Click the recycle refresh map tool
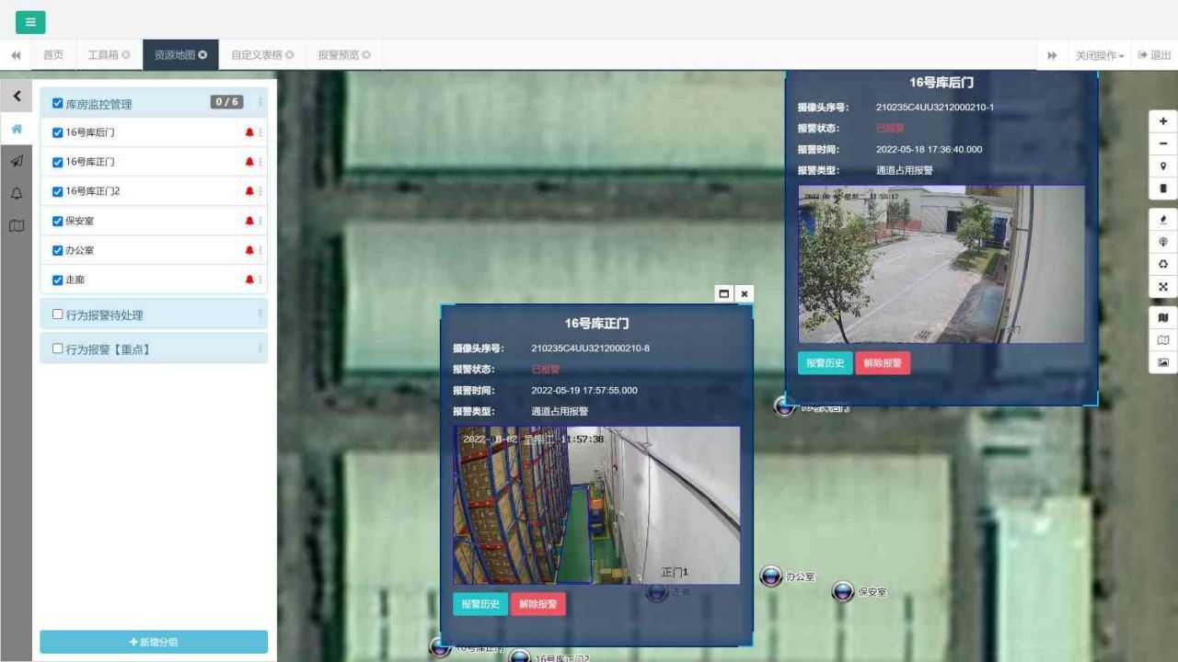This screenshot has width=1178, height=662. pyautogui.click(x=1163, y=264)
